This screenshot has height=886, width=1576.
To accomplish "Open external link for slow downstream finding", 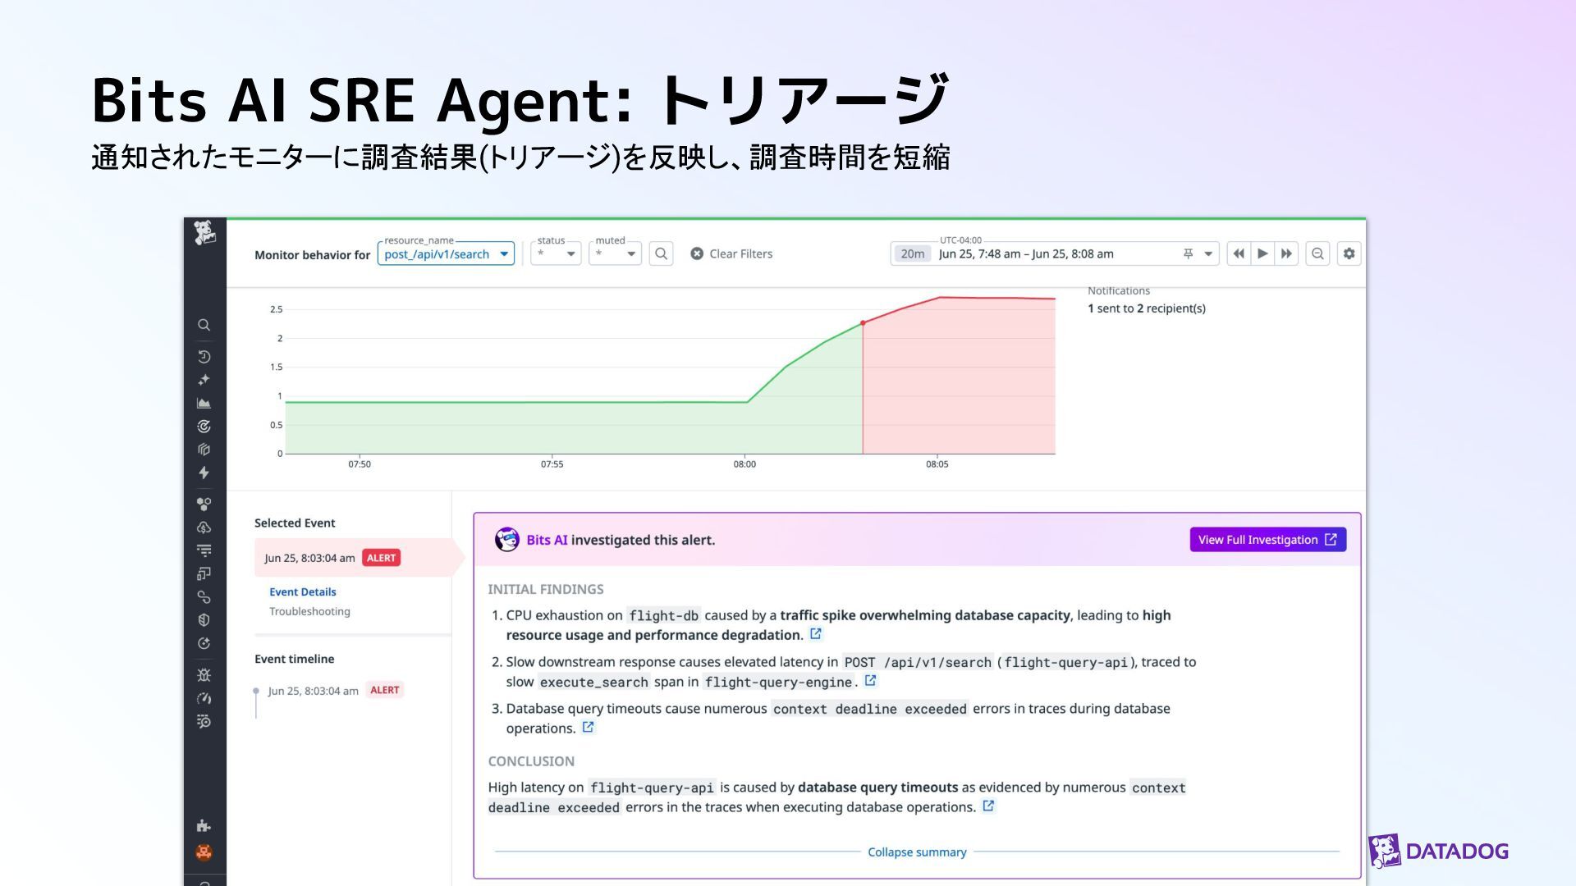I will 871,681.
